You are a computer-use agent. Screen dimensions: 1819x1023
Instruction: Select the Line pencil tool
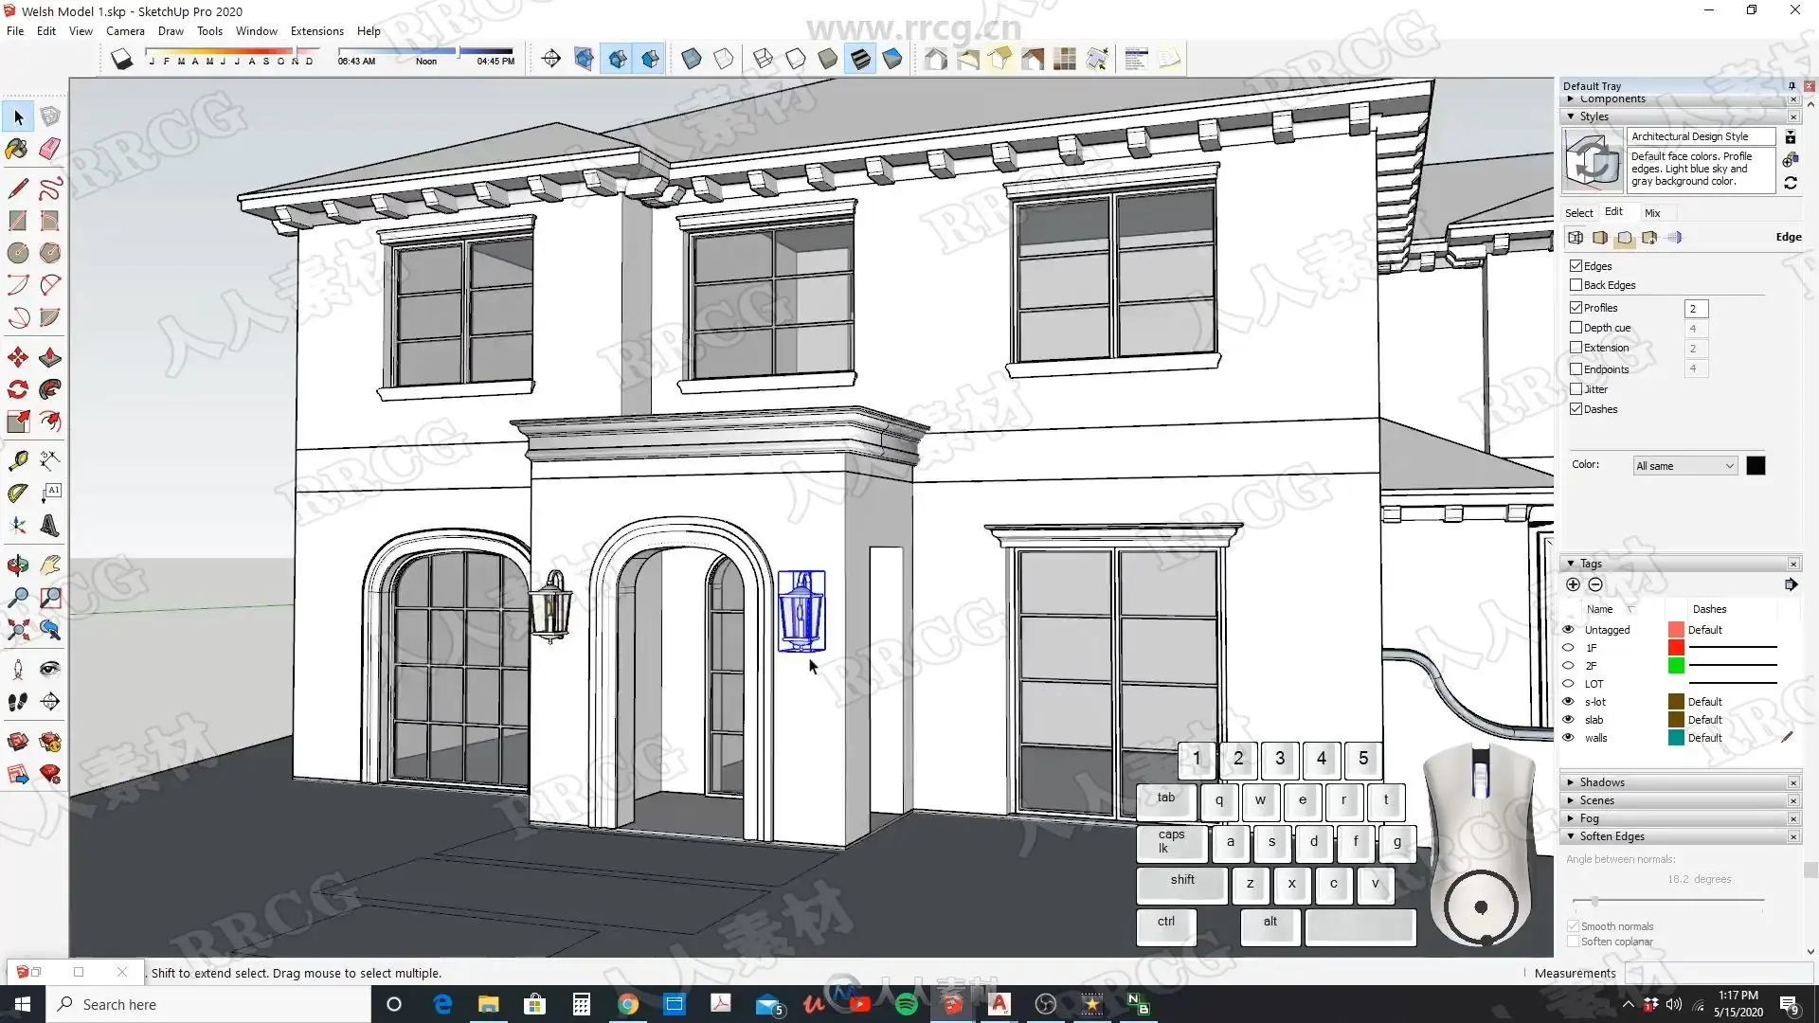pos(17,188)
